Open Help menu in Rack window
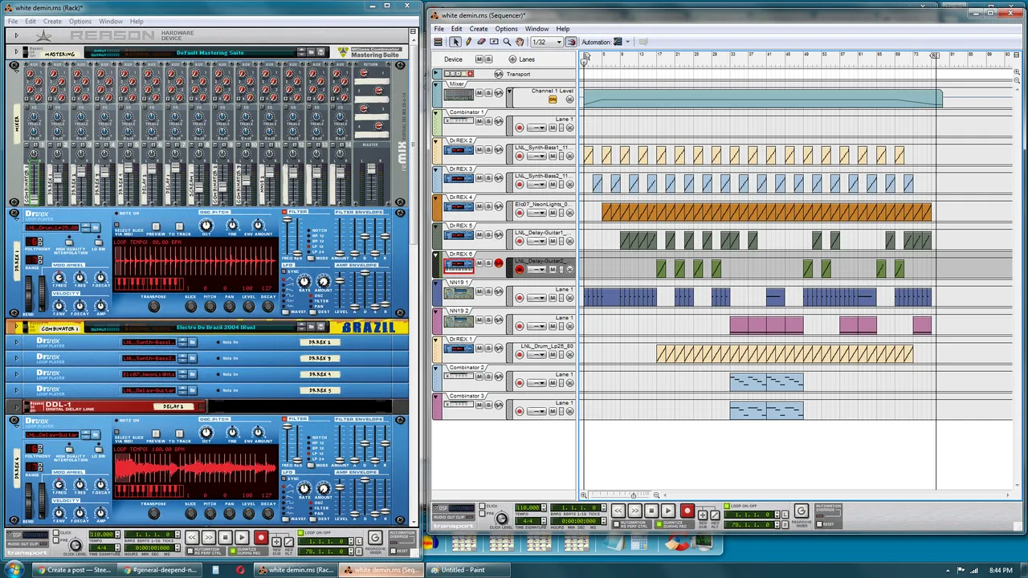 137,21
